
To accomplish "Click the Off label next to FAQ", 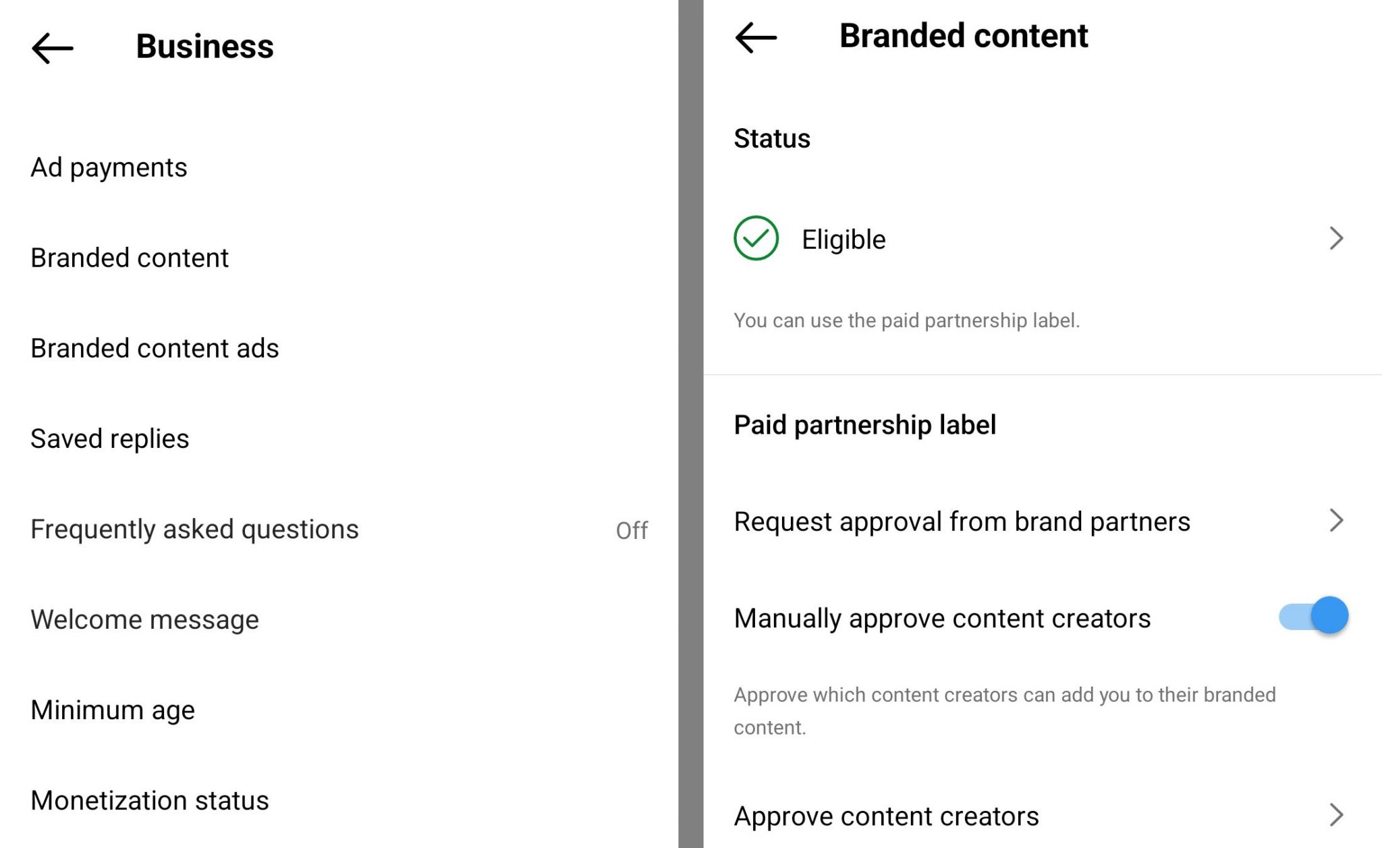I will click(x=633, y=531).
